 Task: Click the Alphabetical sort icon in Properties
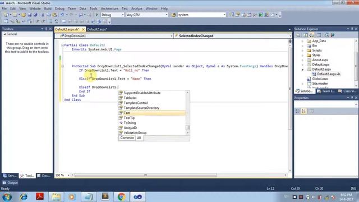pos(304,111)
